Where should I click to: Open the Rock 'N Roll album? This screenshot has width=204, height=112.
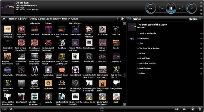[x=103, y=31]
